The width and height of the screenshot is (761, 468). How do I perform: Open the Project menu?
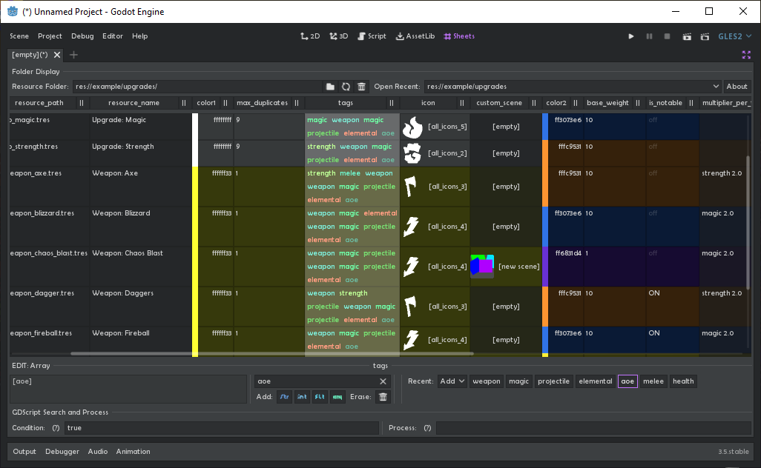pos(50,36)
